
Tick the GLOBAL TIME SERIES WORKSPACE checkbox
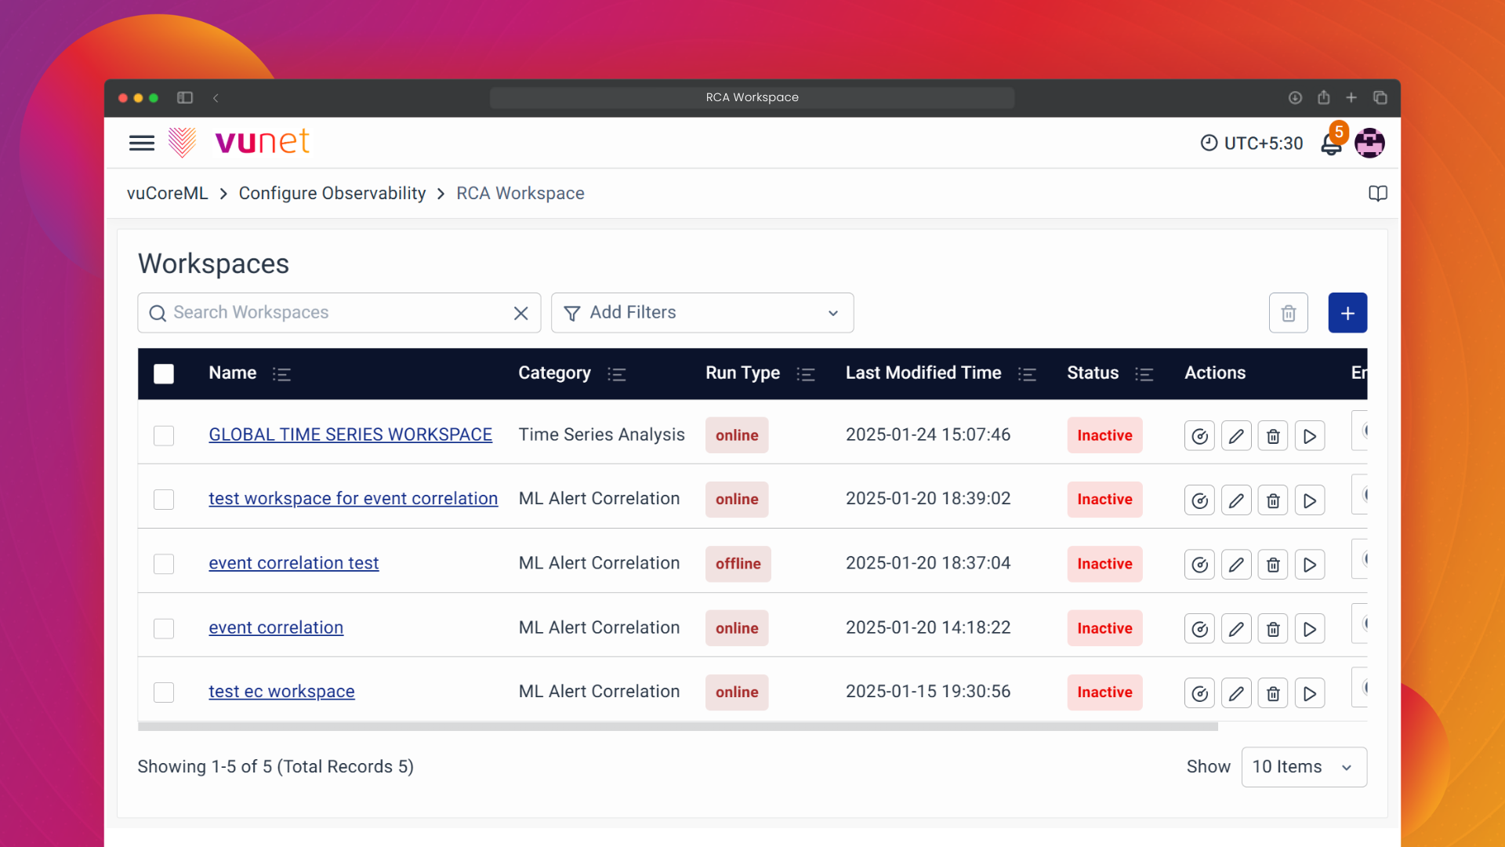pyautogui.click(x=164, y=436)
